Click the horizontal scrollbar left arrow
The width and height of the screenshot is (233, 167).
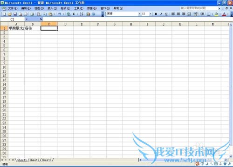(140, 160)
